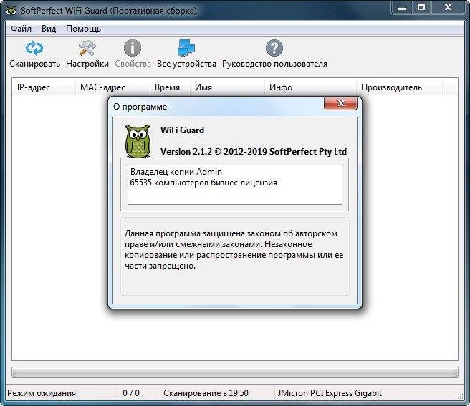Click 'Владелец копии Admin' text
470x406 pixels.
coord(176,172)
